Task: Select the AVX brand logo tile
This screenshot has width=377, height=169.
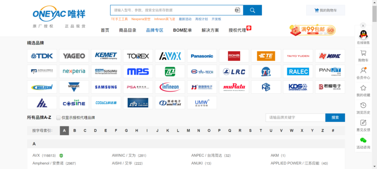Action: click(170, 56)
